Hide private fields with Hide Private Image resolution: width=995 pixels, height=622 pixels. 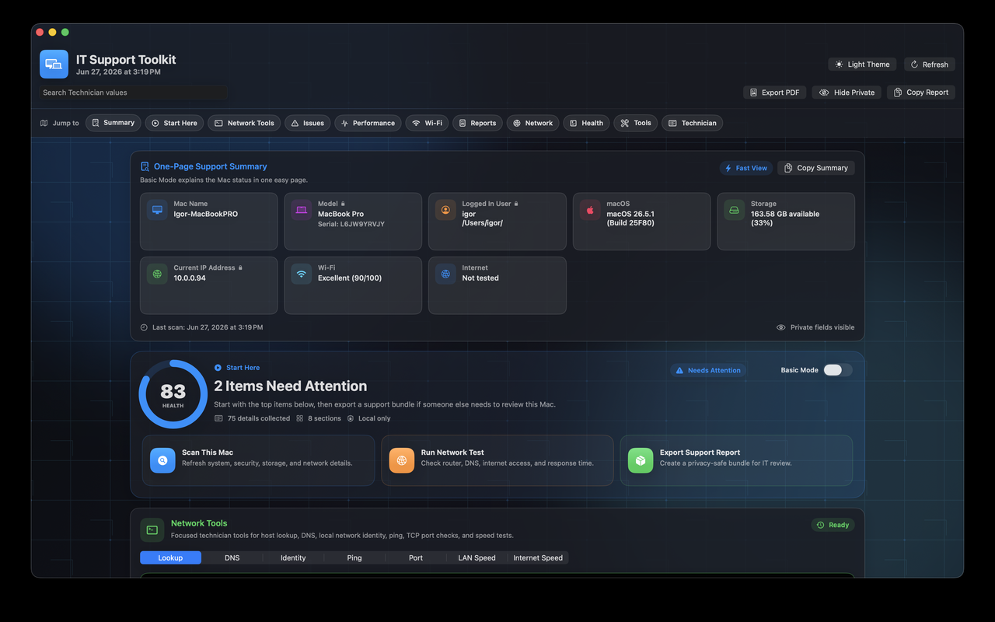[847, 93]
